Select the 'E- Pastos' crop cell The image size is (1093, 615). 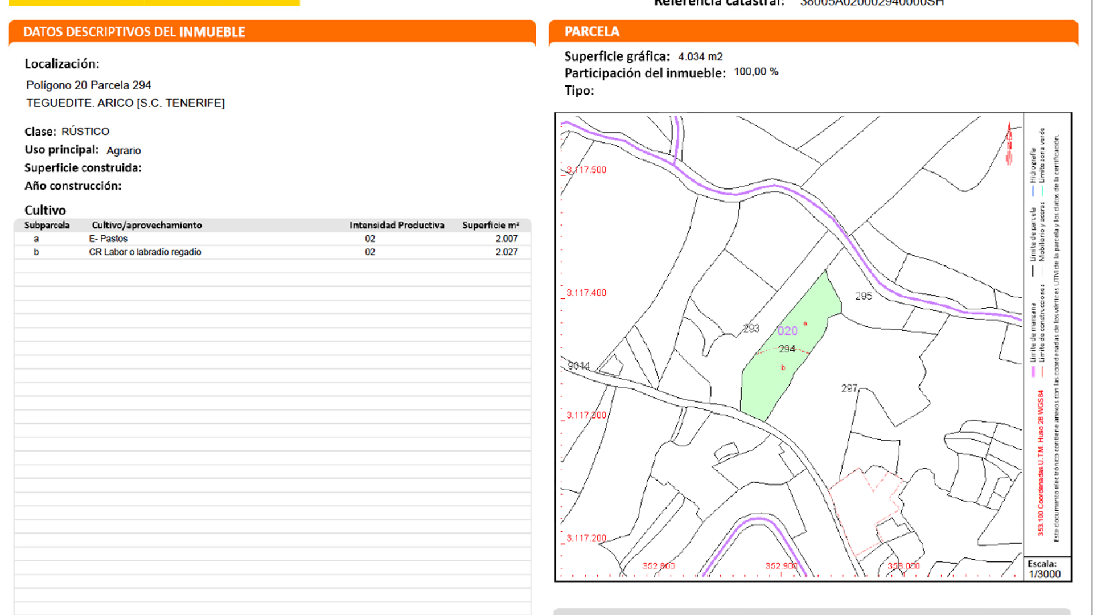tap(108, 239)
